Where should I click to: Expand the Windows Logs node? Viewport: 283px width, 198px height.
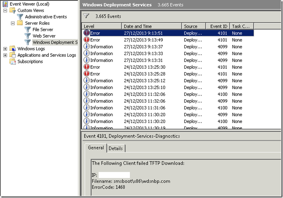click(5, 49)
